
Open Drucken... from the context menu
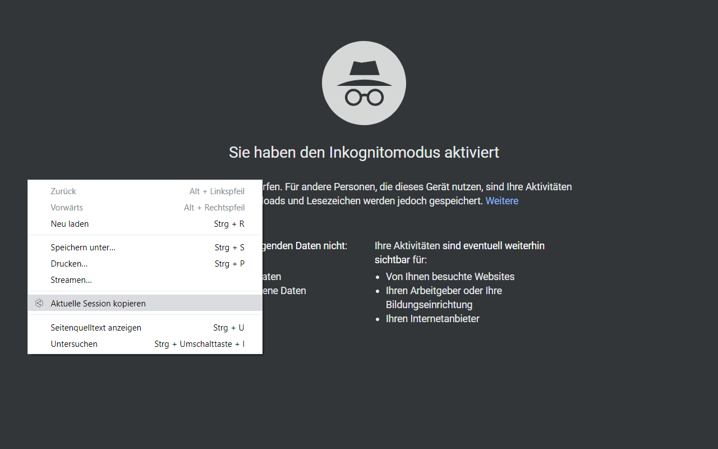[x=145, y=264]
